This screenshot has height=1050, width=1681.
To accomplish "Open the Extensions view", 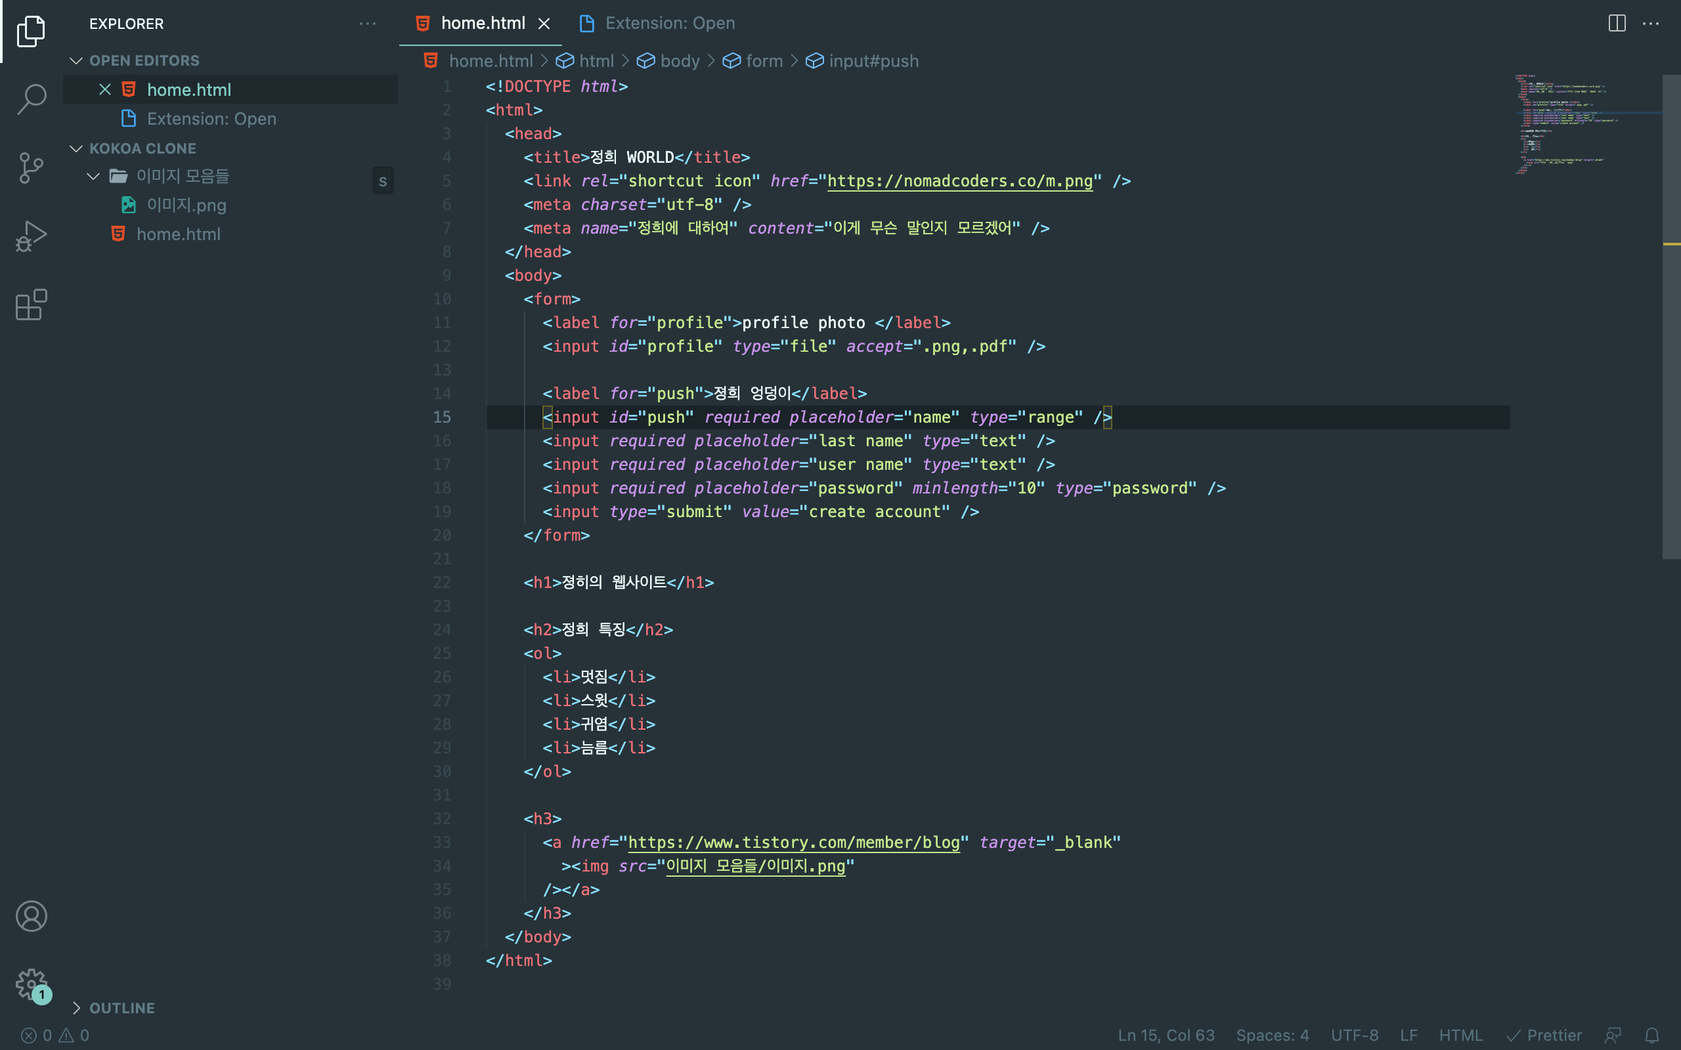I will coord(32,305).
